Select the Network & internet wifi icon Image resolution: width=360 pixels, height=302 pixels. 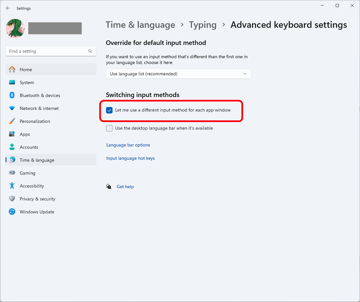pyautogui.click(x=12, y=108)
